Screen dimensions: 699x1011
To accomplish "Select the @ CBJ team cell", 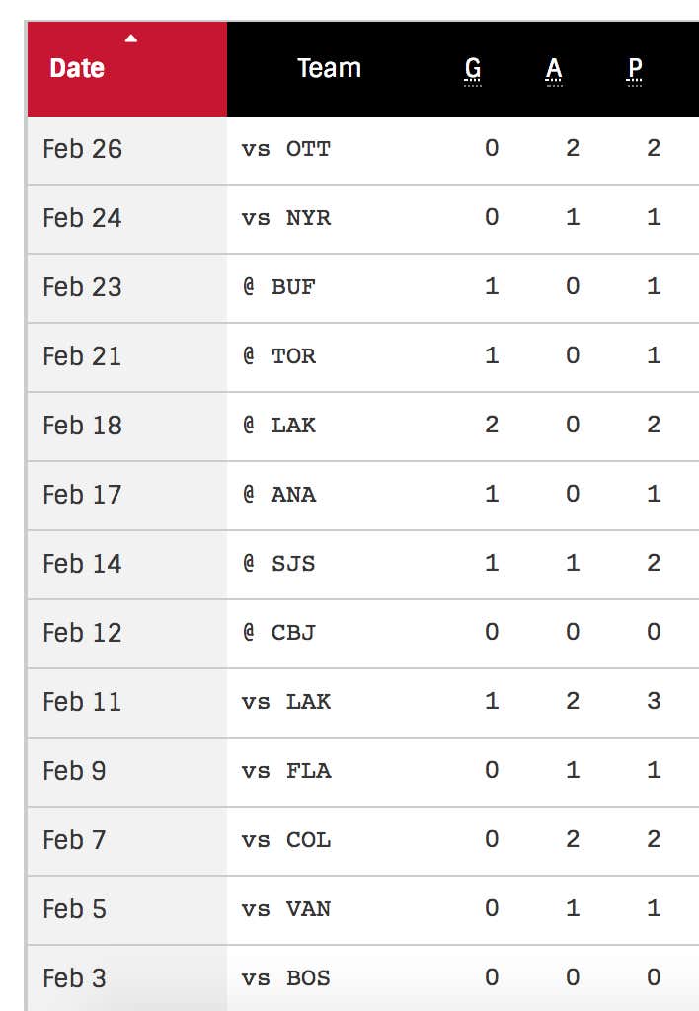I will point(279,633).
